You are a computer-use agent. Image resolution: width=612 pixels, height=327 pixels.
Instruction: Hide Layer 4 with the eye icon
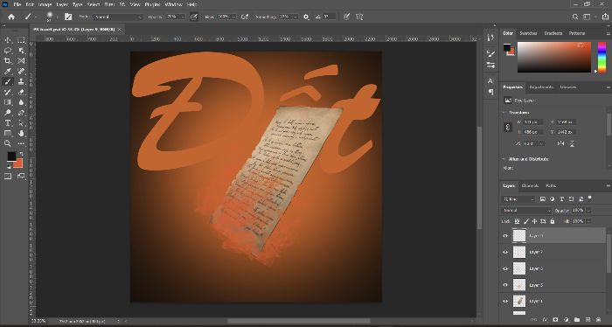(505, 302)
